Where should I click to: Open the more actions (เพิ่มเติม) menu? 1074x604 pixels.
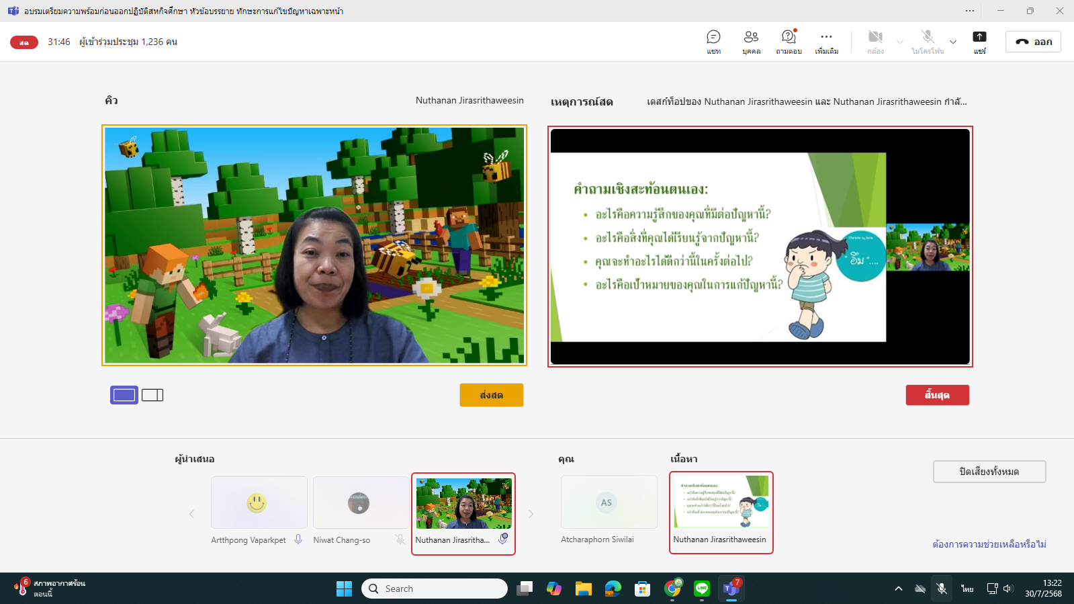pos(826,42)
